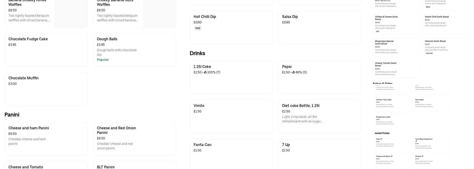Open the Tuna Mayo Sweetcorn JP card
The height and width of the screenshot is (169, 474).
coord(432,144)
